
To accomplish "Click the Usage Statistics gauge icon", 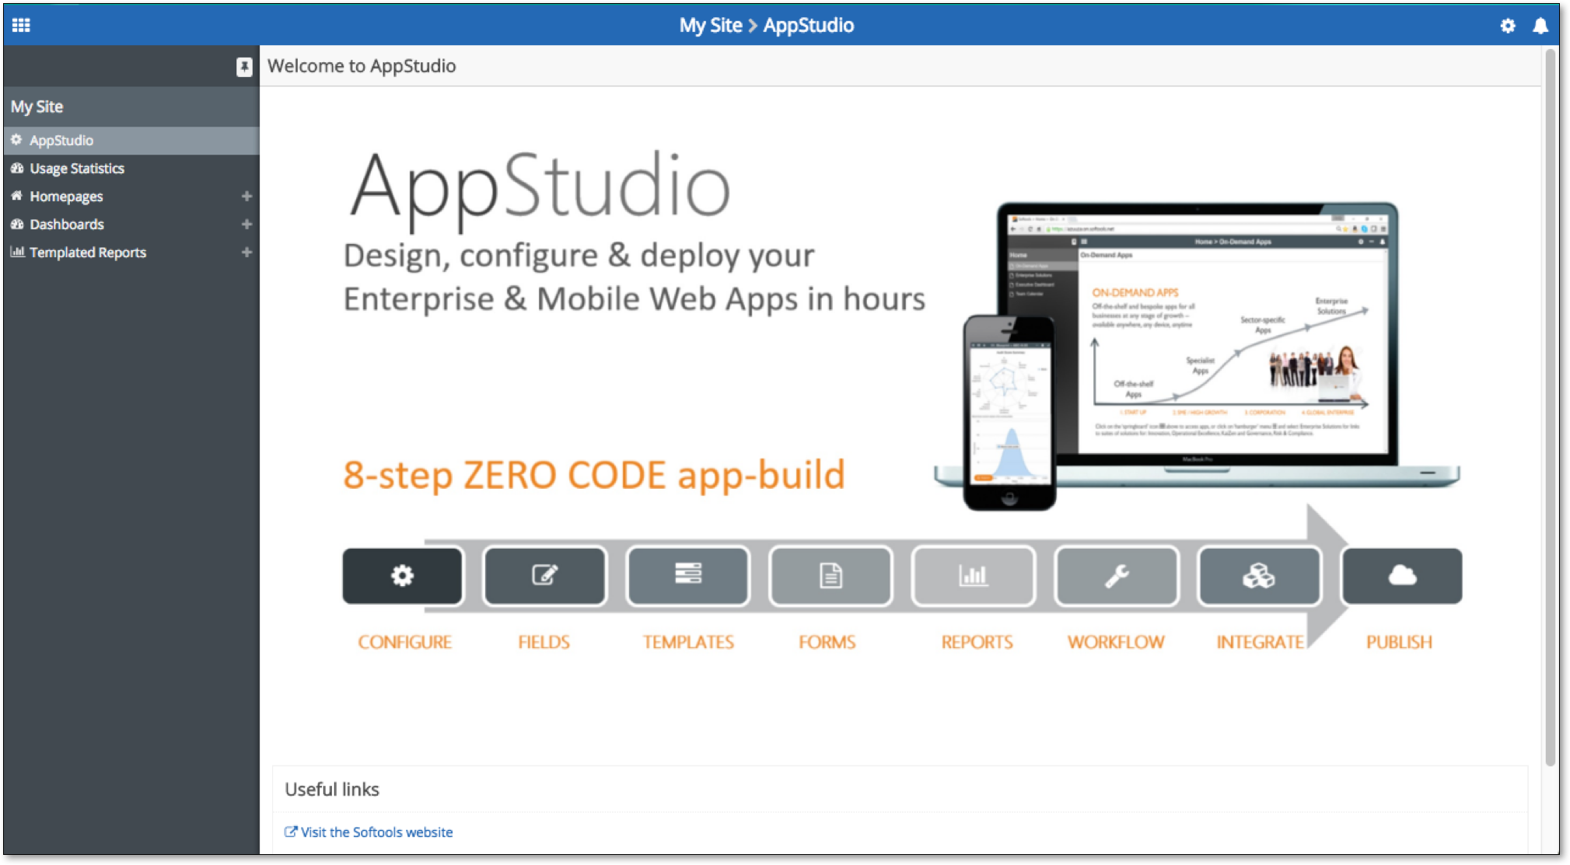I will (17, 168).
